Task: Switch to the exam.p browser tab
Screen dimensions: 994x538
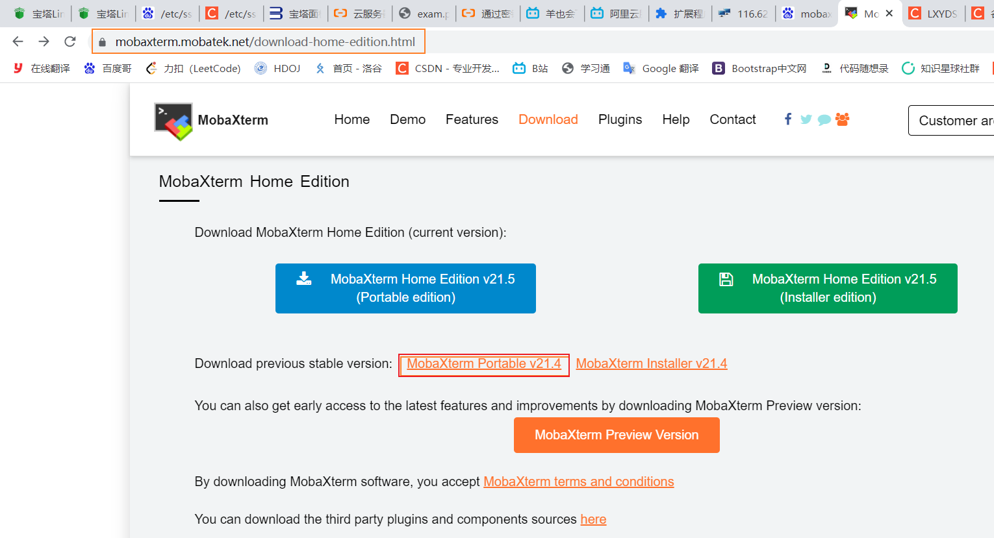Action: pyautogui.click(x=424, y=14)
